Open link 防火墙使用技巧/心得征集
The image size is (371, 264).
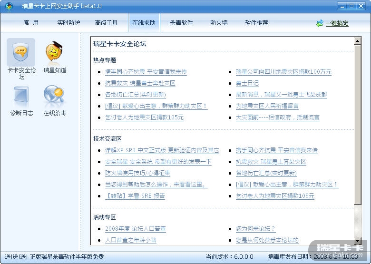point(137,173)
